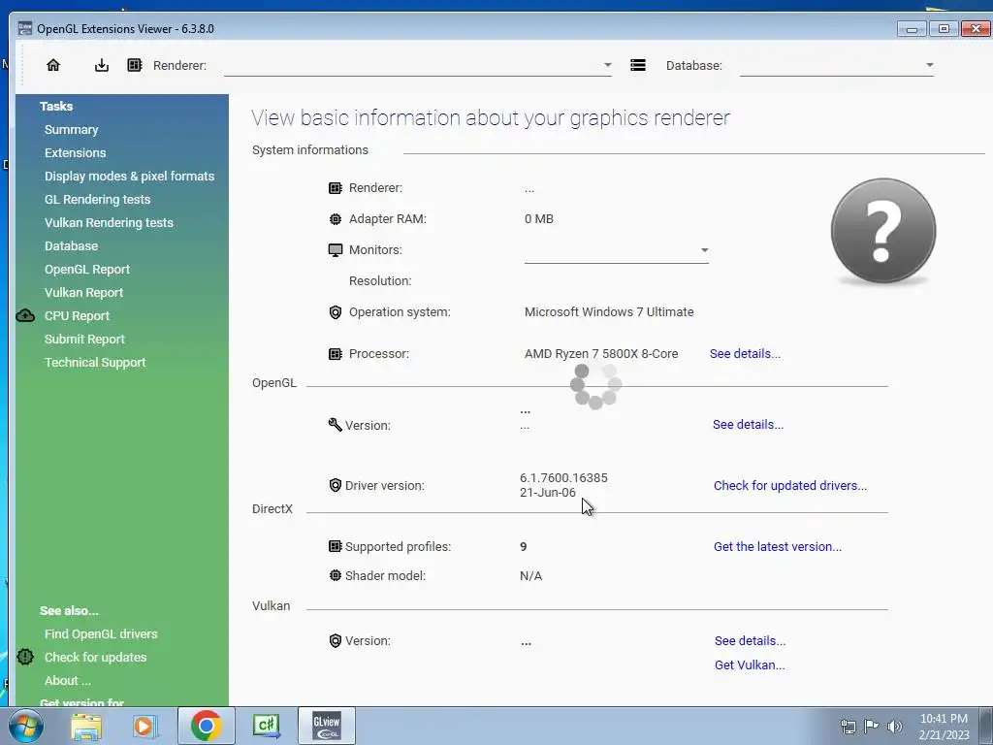This screenshot has width=993, height=745.
Task: Click the monitor icon beside Monitors
Action: pos(335,250)
